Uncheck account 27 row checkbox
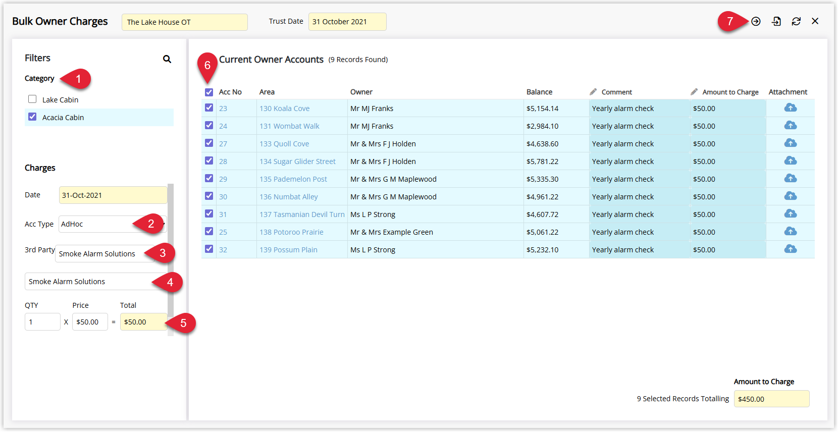 click(209, 143)
